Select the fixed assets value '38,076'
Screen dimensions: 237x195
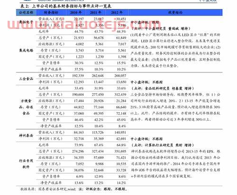click(79, 170)
